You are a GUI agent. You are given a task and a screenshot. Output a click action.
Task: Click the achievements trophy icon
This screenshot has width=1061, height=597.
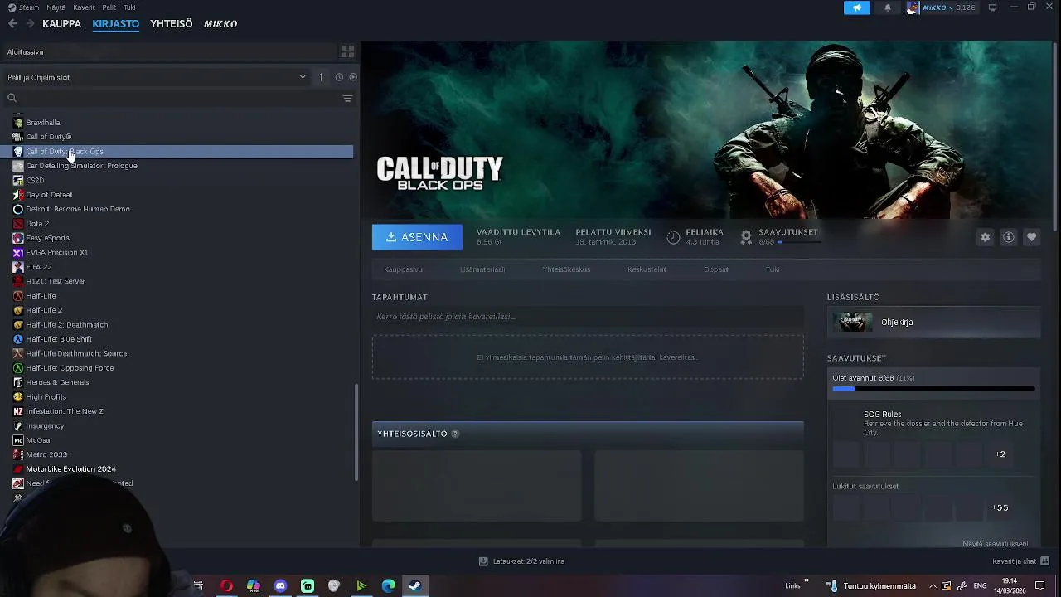pos(746,237)
